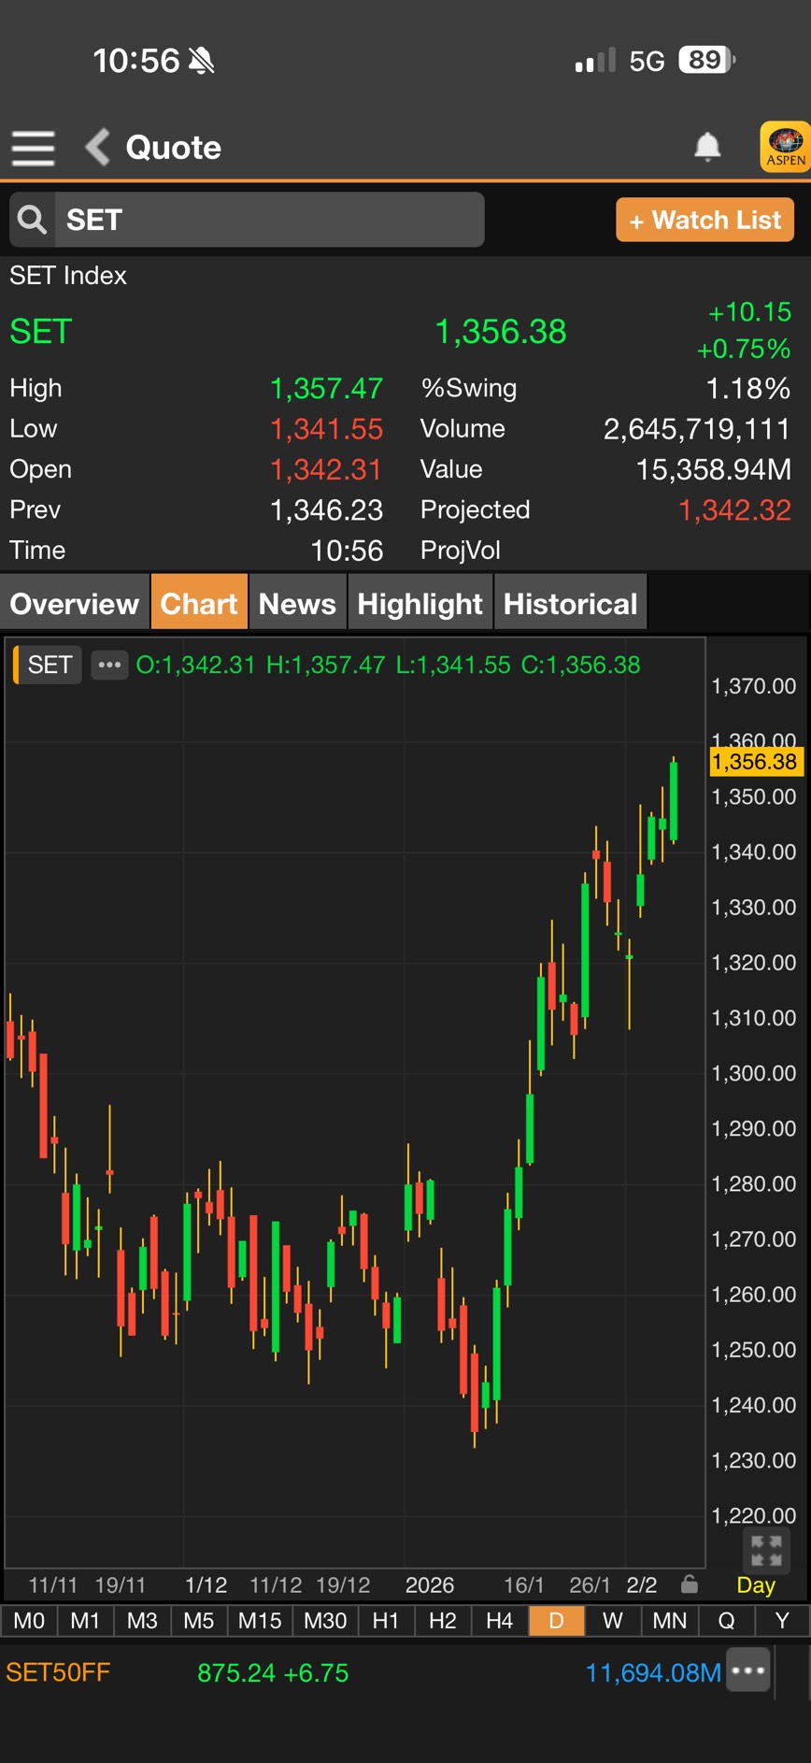Open chart options ellipsis next to SET
811x1763 pixels.
(109, 665)
